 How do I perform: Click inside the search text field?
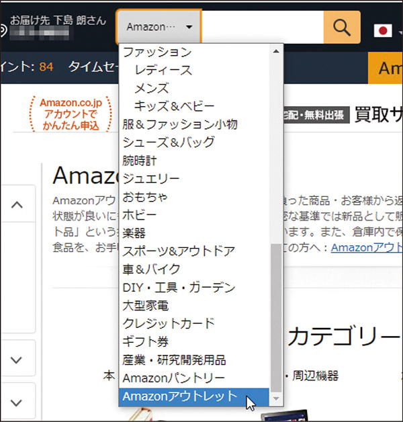point(262,28)
